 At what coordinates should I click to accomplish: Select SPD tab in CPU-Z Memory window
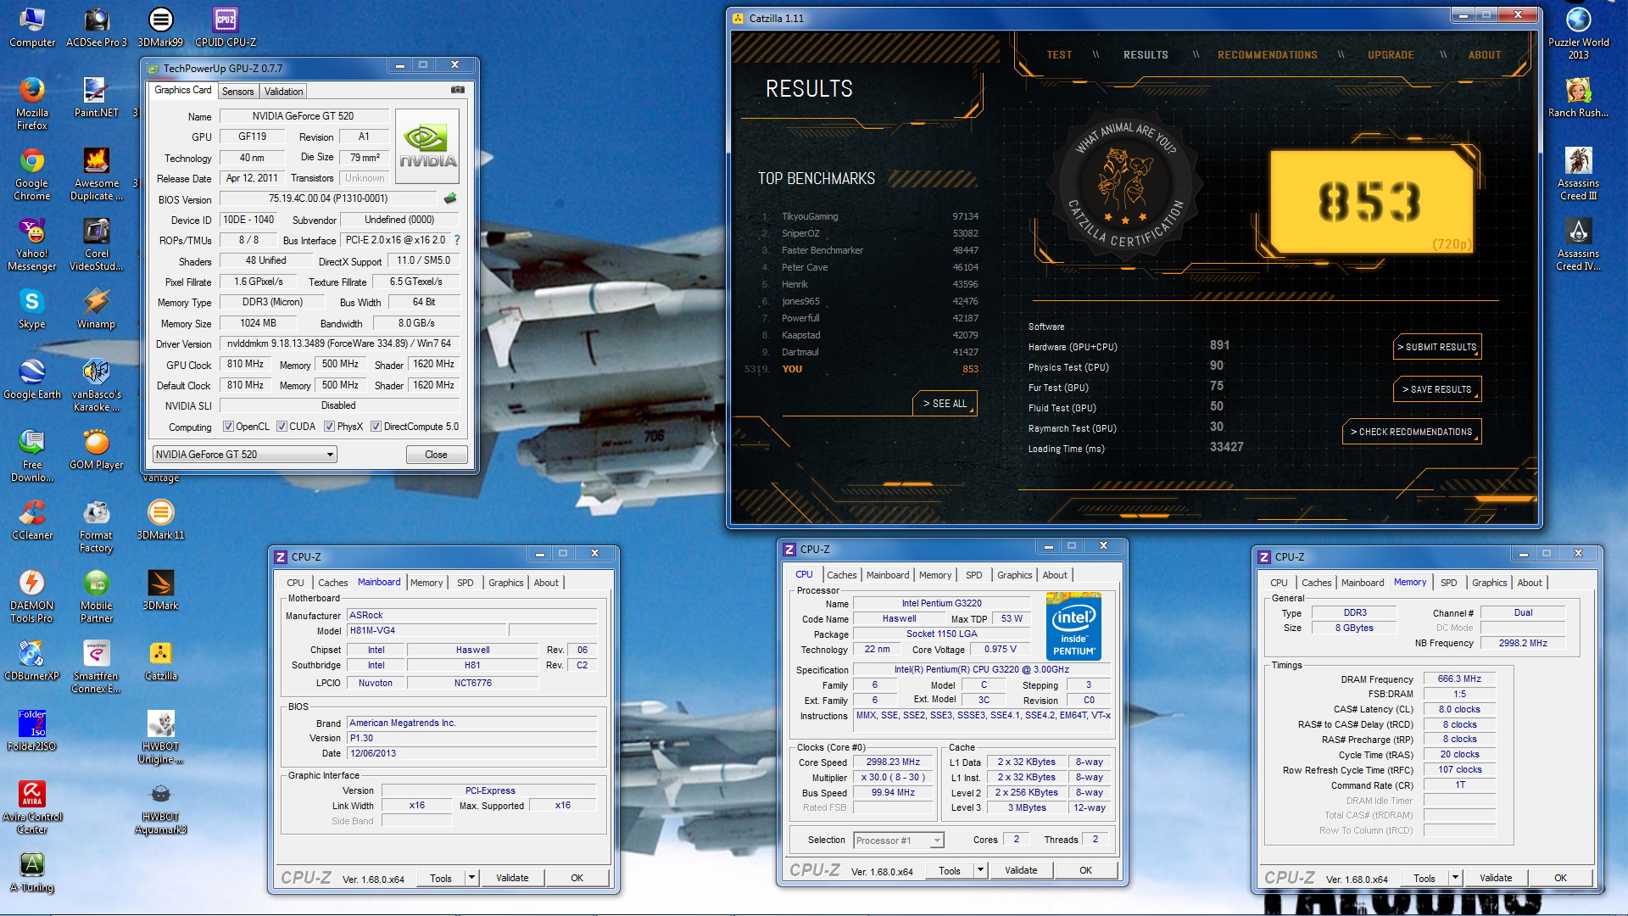pos(1449,583)
